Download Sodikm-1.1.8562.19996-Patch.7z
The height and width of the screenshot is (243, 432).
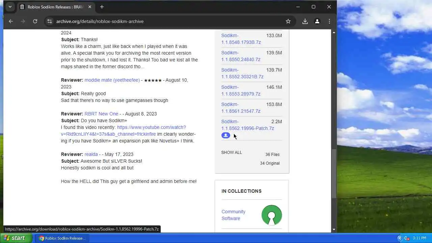(247, 125)
